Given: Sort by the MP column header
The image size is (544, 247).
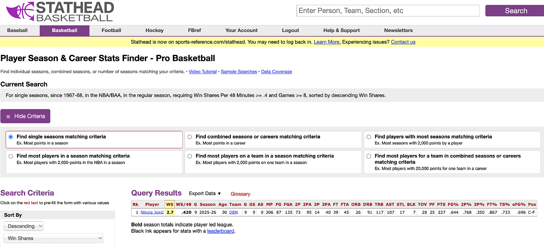Looking at the screenshot, I should click(269, 204).
